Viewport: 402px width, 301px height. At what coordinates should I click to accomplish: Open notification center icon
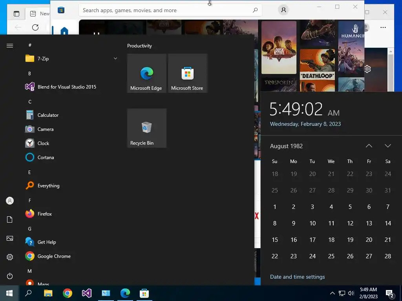pyautogui.click(x=390, y=293)
